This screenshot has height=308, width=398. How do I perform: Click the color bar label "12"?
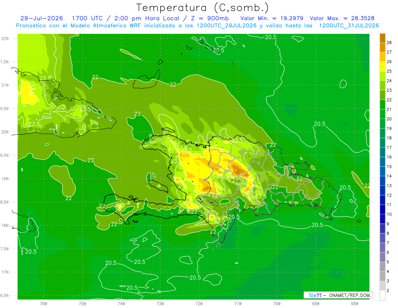pyautogui.click(x=389, y=195)
